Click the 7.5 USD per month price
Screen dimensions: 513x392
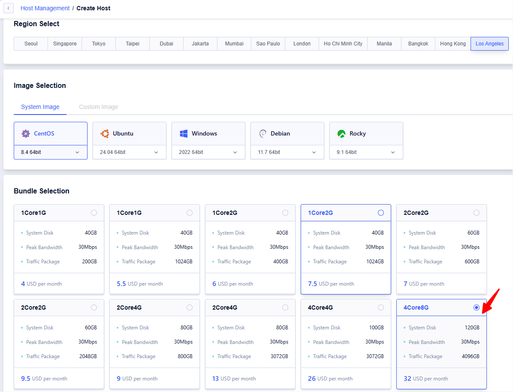coord(331,283)
